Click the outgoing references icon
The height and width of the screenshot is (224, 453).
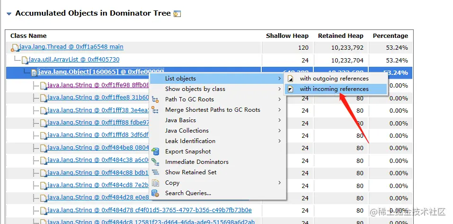(291, 79)
